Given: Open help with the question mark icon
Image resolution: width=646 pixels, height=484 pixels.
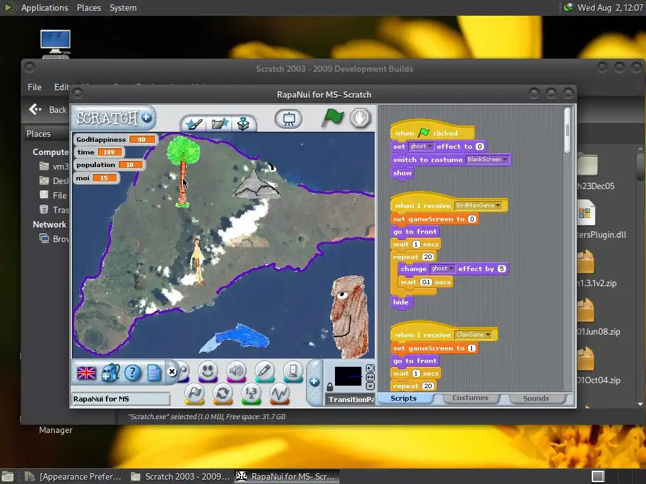Looking at the screenshot, I should tap(132, 373).
